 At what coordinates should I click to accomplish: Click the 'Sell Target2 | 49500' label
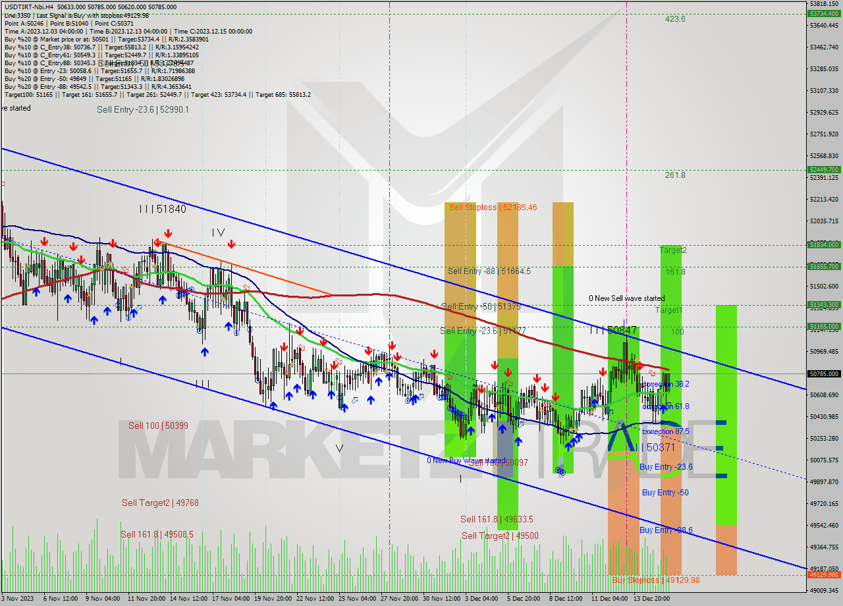click(x=500, y=536)
